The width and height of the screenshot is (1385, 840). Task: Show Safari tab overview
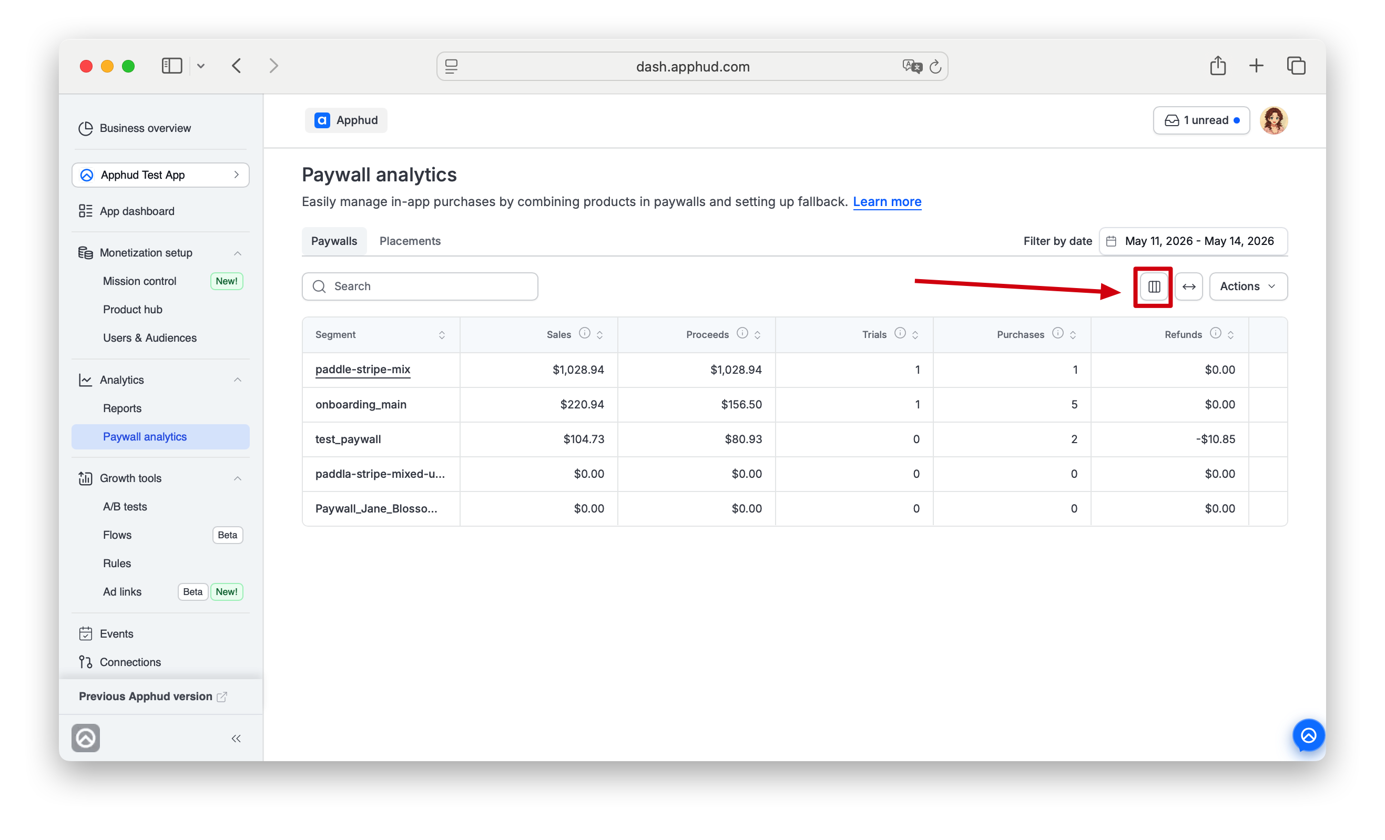(x=1296, y=66)
